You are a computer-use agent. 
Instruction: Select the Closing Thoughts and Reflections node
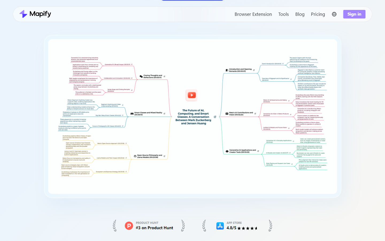pyautogui.click(x=152, y=77)
